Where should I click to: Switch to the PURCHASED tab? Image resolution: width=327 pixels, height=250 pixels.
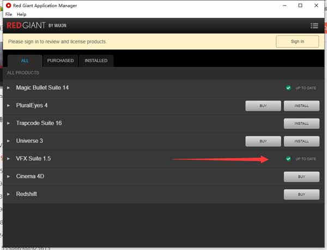(x=60, y=61)
